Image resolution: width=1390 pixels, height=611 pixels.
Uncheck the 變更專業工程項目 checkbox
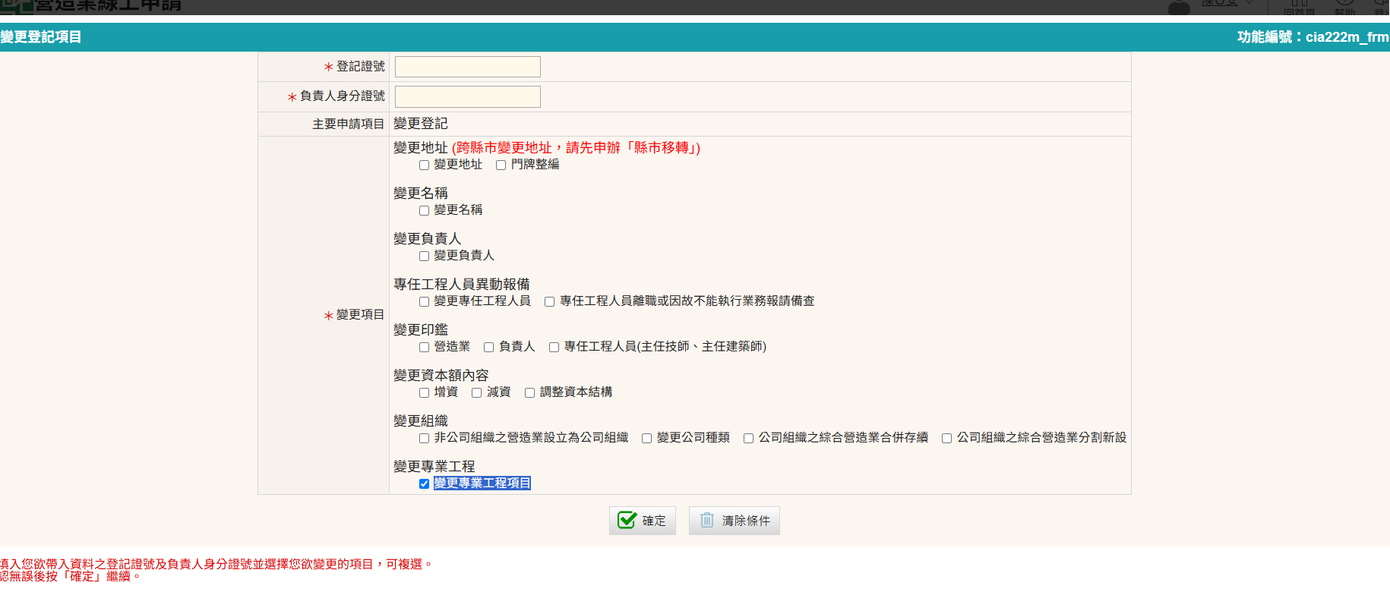[424, 483]
